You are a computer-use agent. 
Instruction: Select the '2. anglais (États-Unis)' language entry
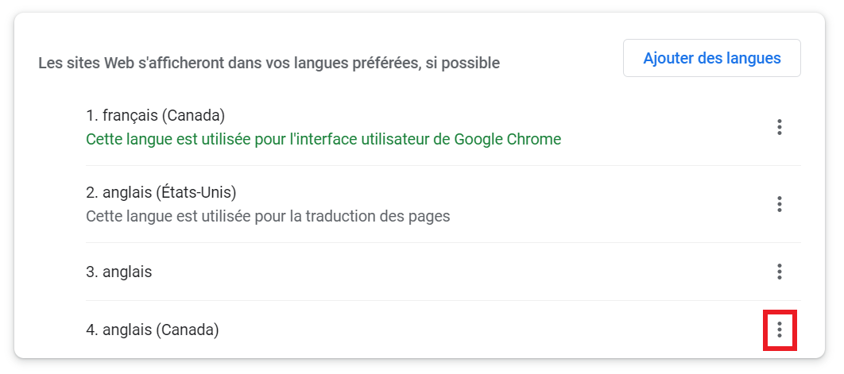(161, 192)
